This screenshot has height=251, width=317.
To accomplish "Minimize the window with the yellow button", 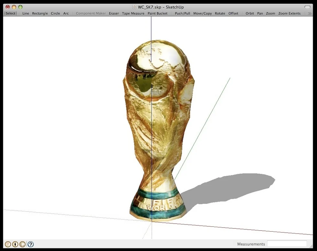I will [14, 7].
